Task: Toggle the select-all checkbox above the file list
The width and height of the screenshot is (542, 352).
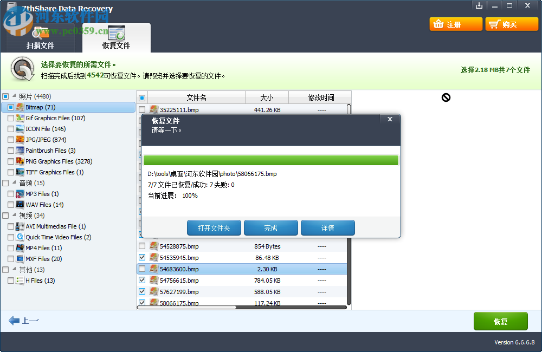Action: tap(142, 97)
